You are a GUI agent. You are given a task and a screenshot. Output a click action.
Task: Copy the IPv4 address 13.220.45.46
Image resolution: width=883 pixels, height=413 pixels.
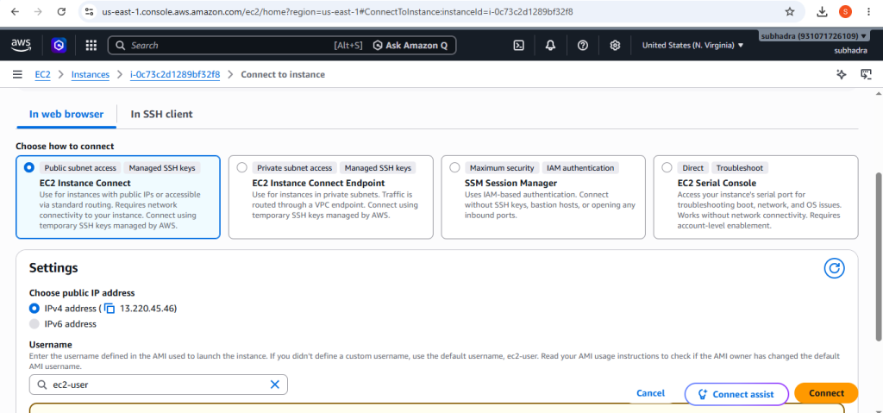click(x=110, y=308)
